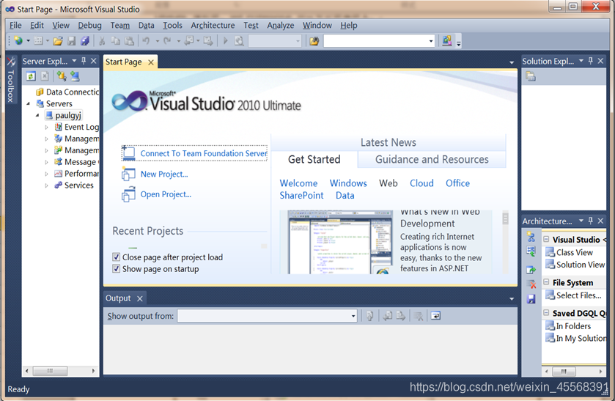The width and height of the screenshot is (615, 401).
Task: Pin the Architecture Explorer panel
Action: 591,221
